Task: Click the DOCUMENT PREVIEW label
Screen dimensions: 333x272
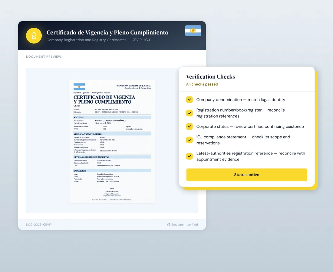Action: pos(44,57)
